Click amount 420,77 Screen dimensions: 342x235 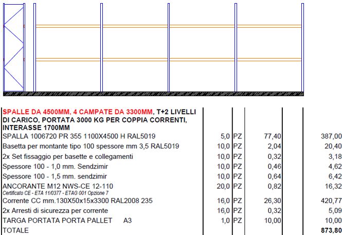331,201
